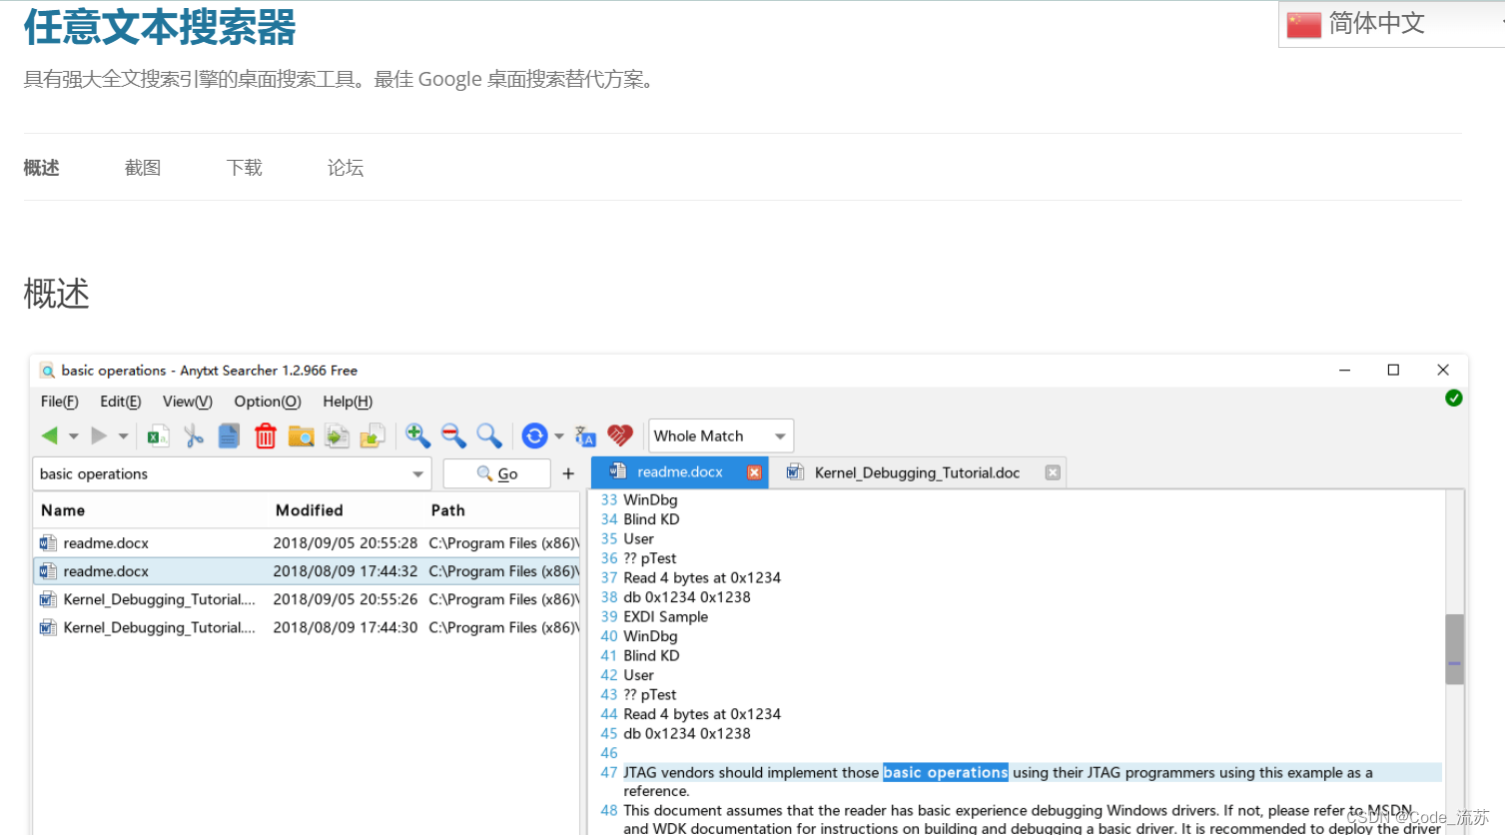Click the 任意文本搜索器 title link
This screenshot has height=835, width=1505.
click(160, 27)
